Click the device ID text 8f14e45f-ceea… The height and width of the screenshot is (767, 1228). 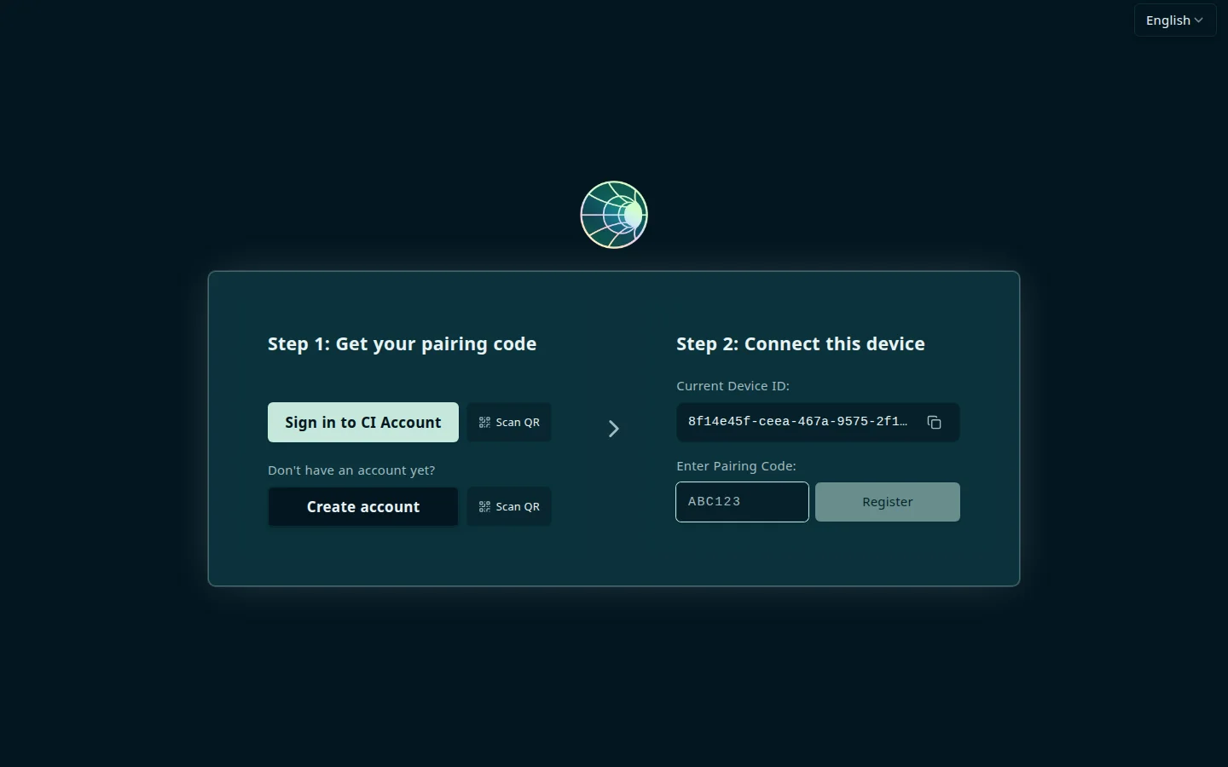[798, 422]
